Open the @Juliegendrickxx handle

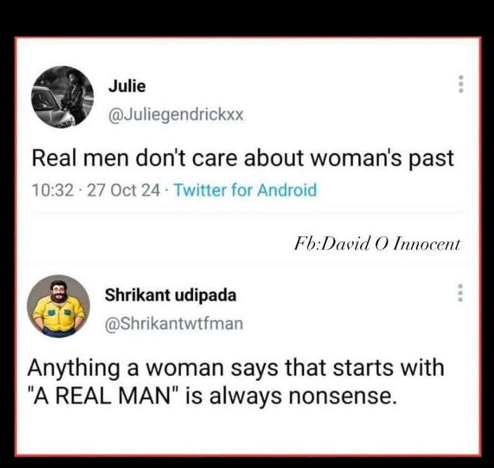(x=176, y=114)
